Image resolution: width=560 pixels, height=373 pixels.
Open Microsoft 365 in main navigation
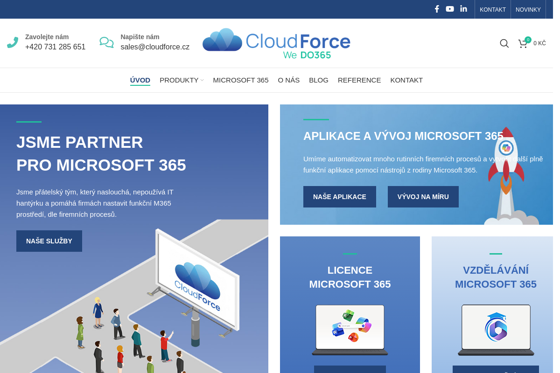click(241, 80)
